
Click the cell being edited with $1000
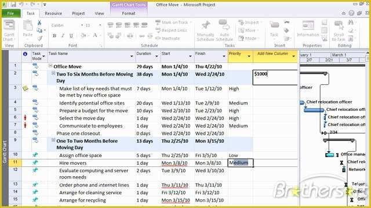point(275,77)
